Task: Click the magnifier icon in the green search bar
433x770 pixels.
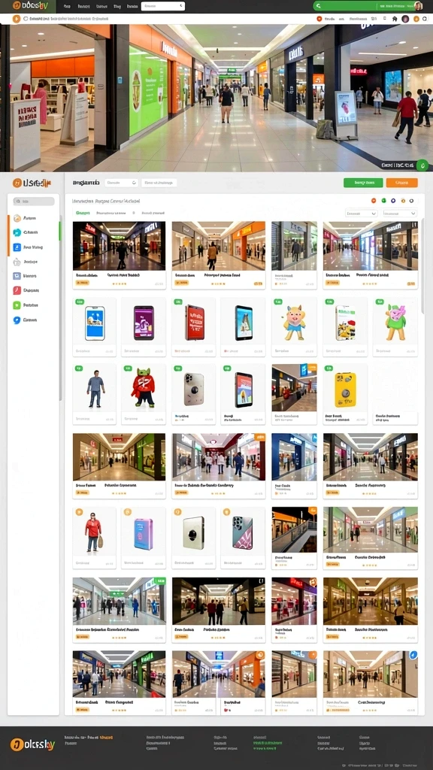Action: 319,6
